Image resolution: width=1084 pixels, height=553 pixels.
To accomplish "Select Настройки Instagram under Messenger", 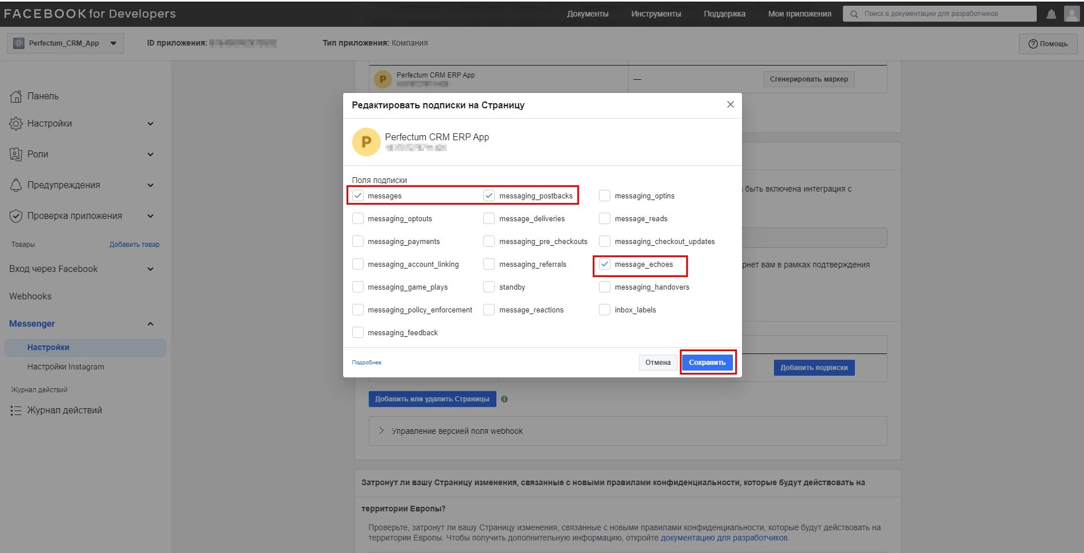I will pyautogui.click(x=66, y=367).
